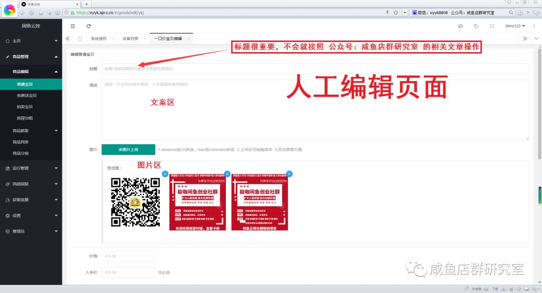Click the tag/notes icon in the top bar
542x293 pixels.
476,26
